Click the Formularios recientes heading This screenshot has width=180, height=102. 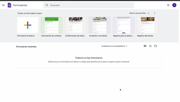(26, 47)
